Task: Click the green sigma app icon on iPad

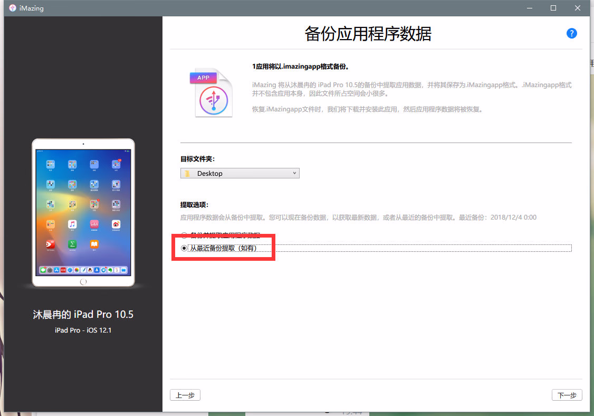Action: pyautogui.click(x=72, y=244)
